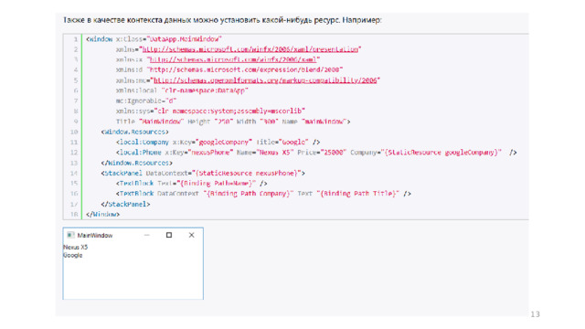Image resolution: width=585 pixels, height=329 pixels.
Task: Click the MainWindow app icon in title bar
Action: pyautogui.click(x=69, y=235)
